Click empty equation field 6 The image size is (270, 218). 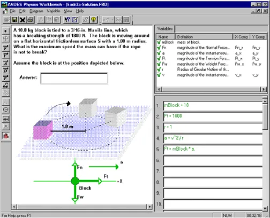pos(213,160)
